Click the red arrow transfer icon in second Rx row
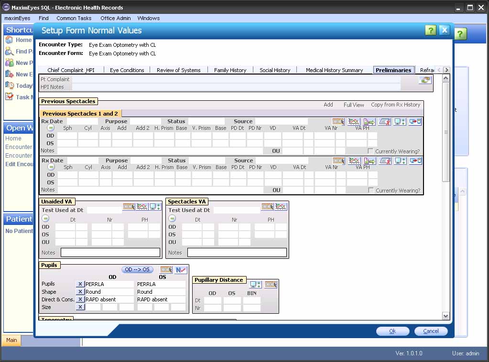Image resolution: width=489 pixels, height=362 pixels. pos(416,161)
